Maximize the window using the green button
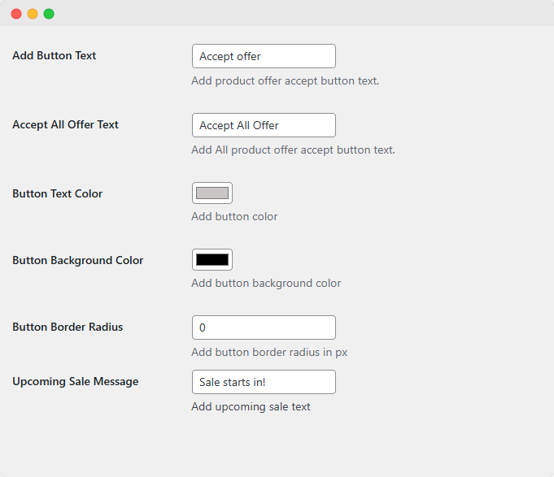554x477 pixels. pos(49,14)
